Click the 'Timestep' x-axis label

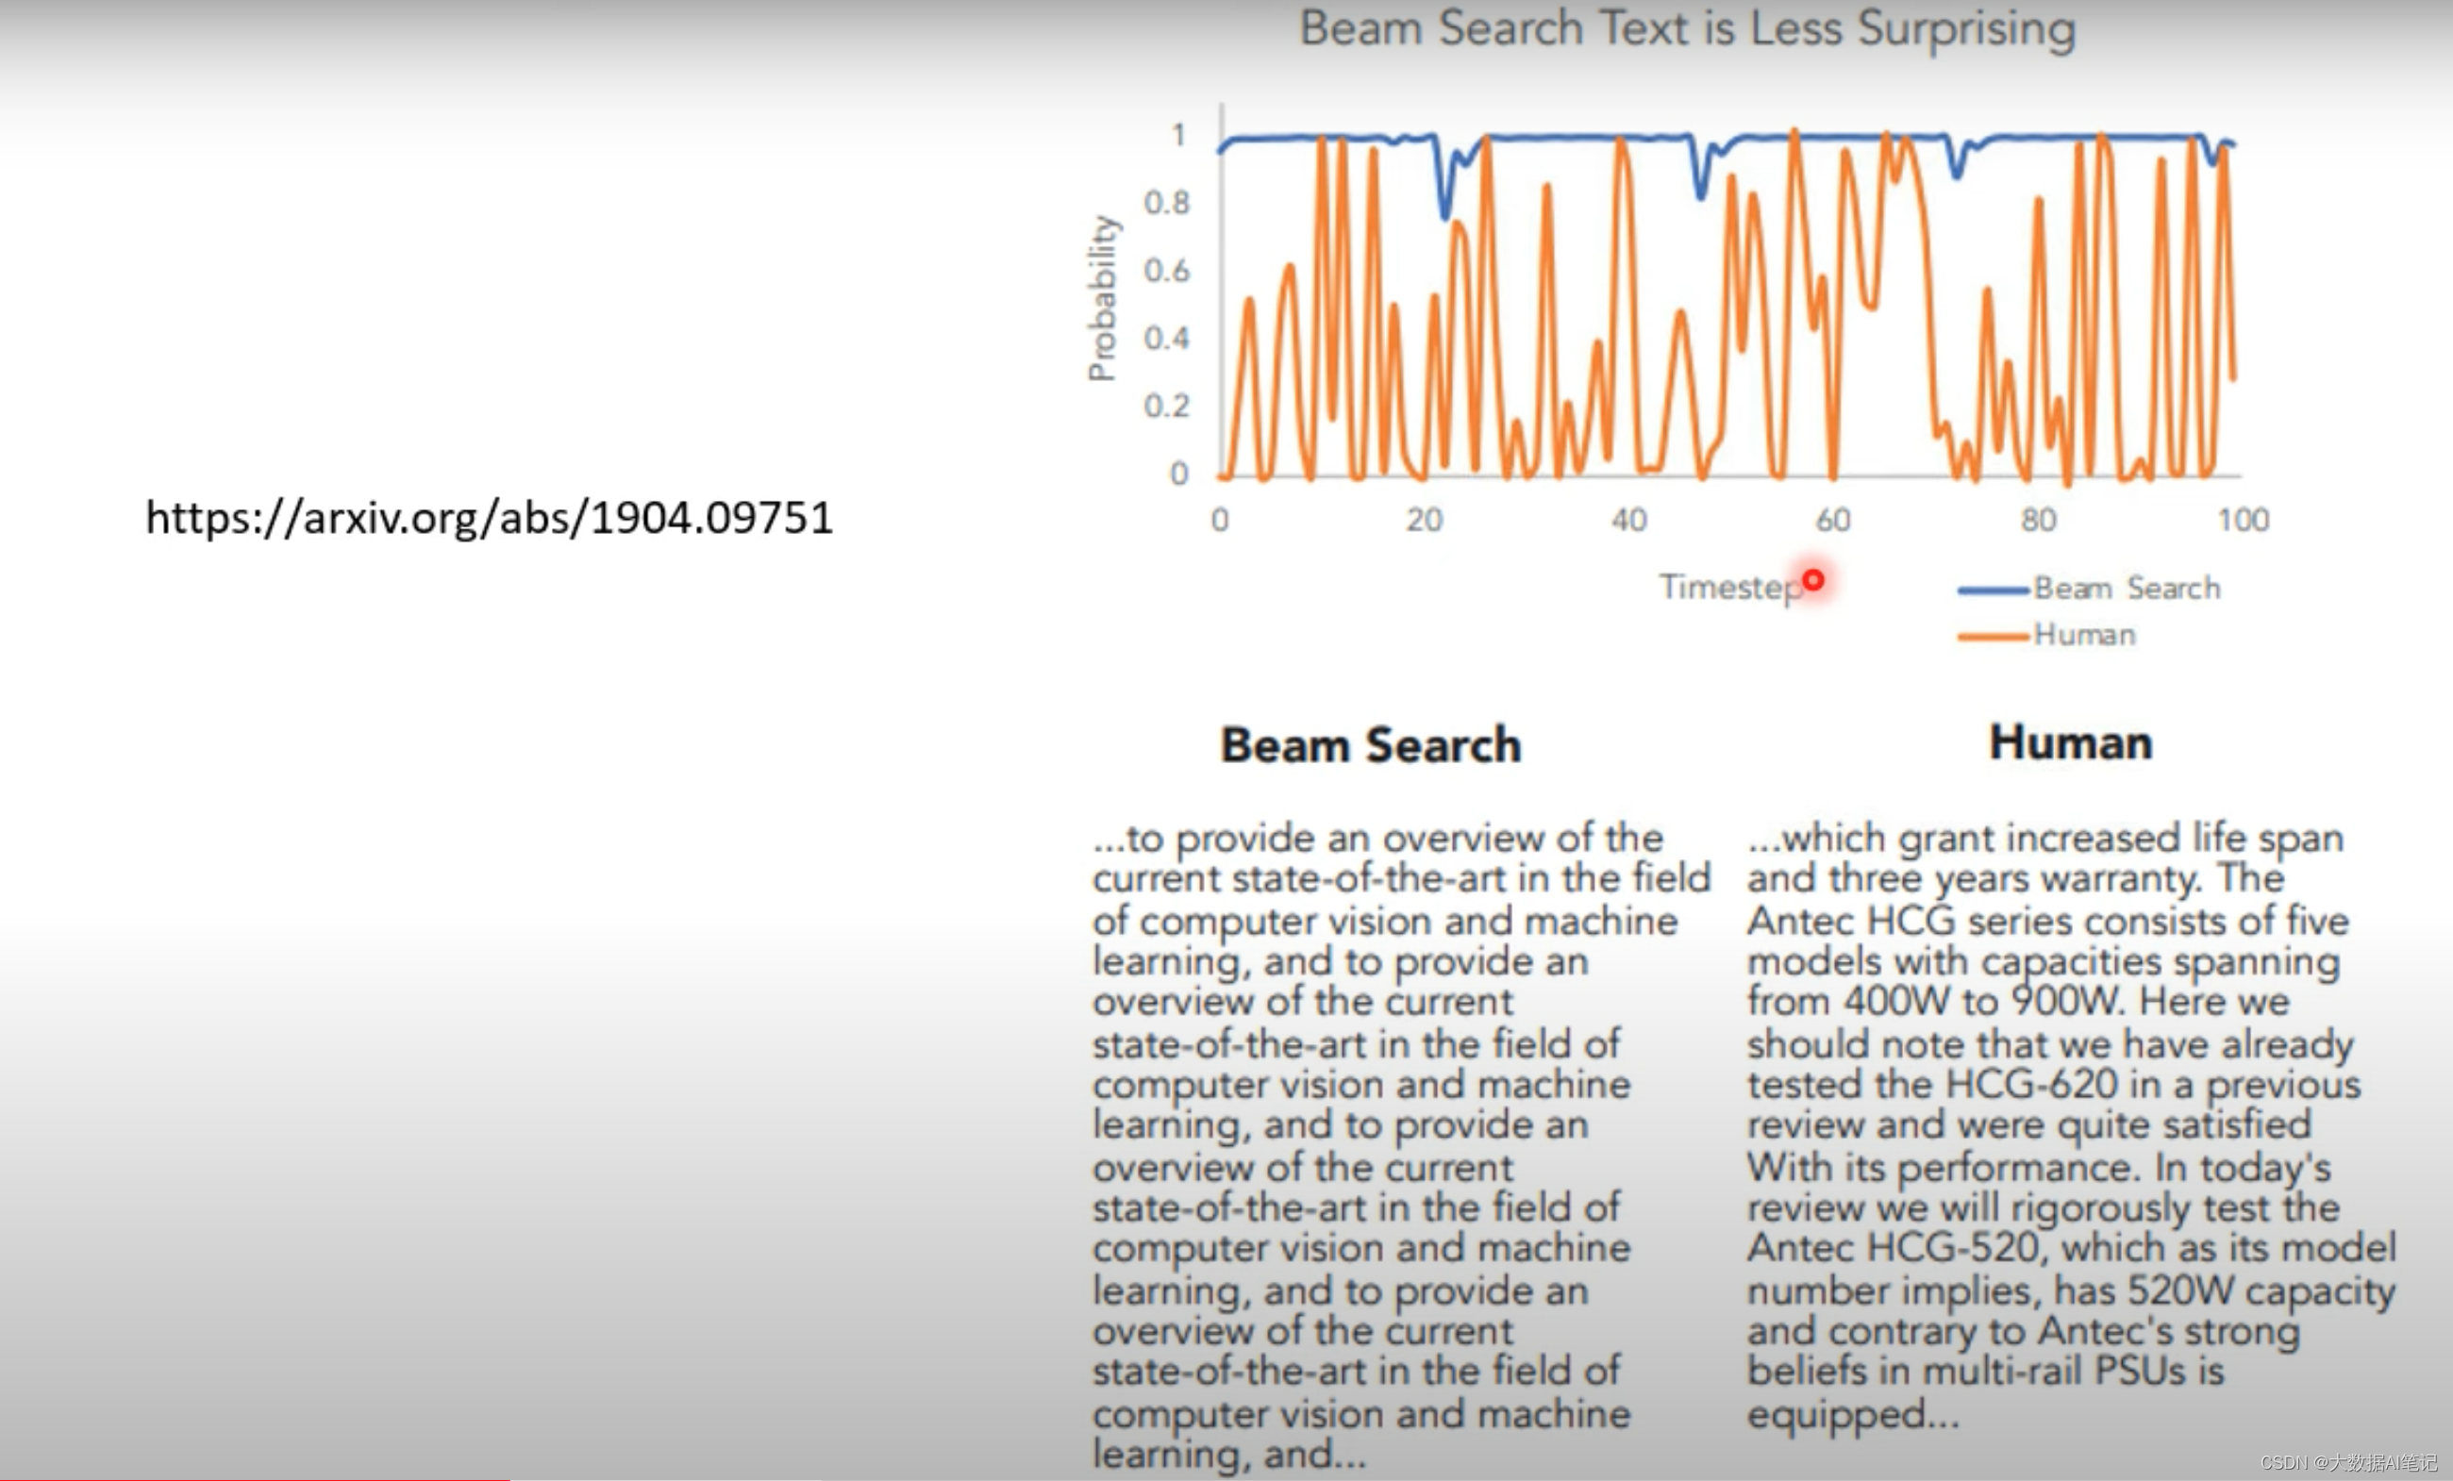click(x=1730, y=588)
